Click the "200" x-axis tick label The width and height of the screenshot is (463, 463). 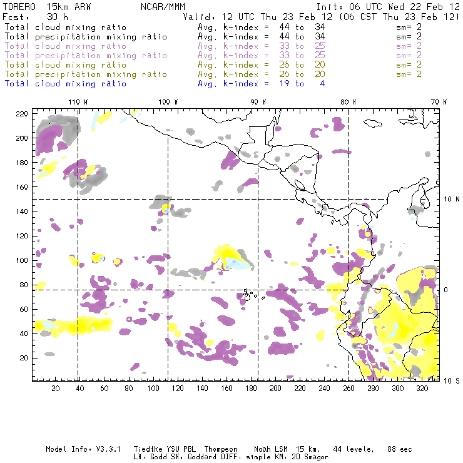point(275,389)
